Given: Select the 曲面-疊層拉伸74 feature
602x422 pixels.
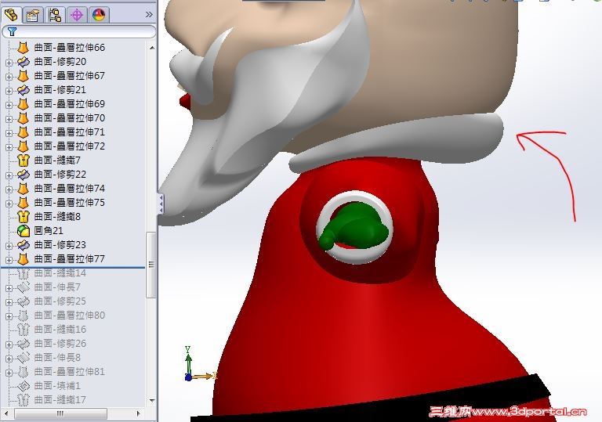Looking at the screenshot, I should pyautogui.click(x=70, y=189).
